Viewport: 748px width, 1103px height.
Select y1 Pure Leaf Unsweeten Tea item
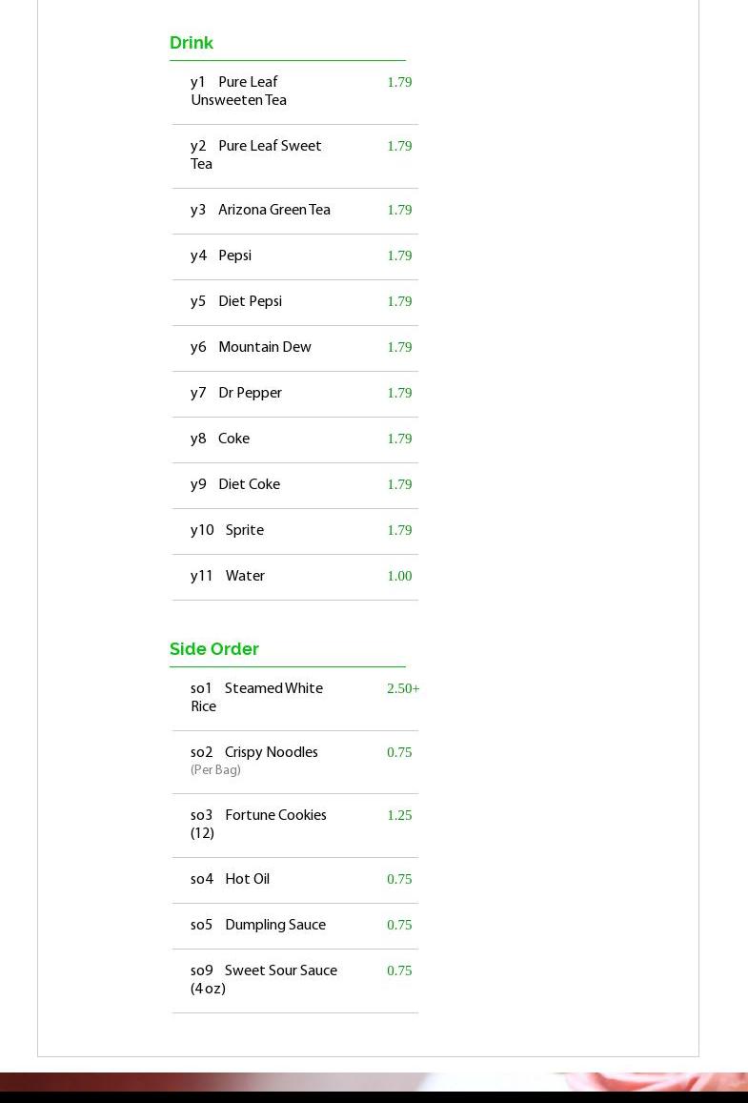[x=239, y=92]
